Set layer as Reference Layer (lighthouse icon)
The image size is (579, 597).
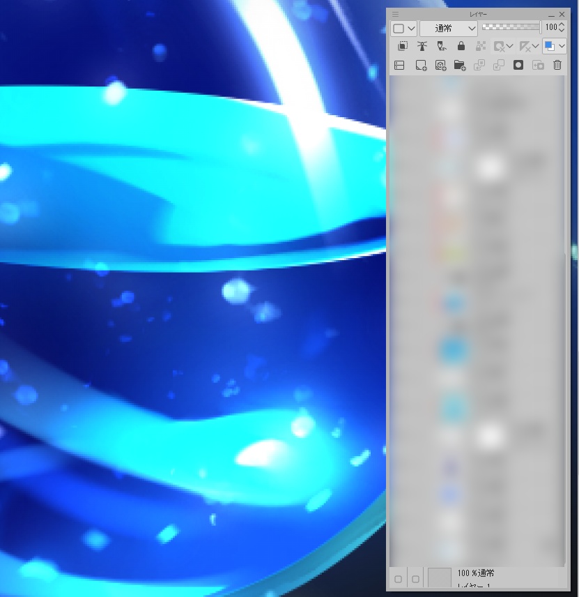pyautogui.click(x=422, y=47)
